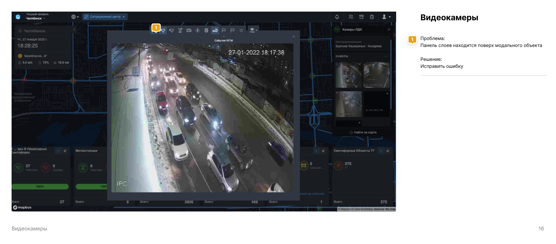Toggle the second flag layer icon
Image resolution: width=556 pixels, height=244 pixels.
232,30
